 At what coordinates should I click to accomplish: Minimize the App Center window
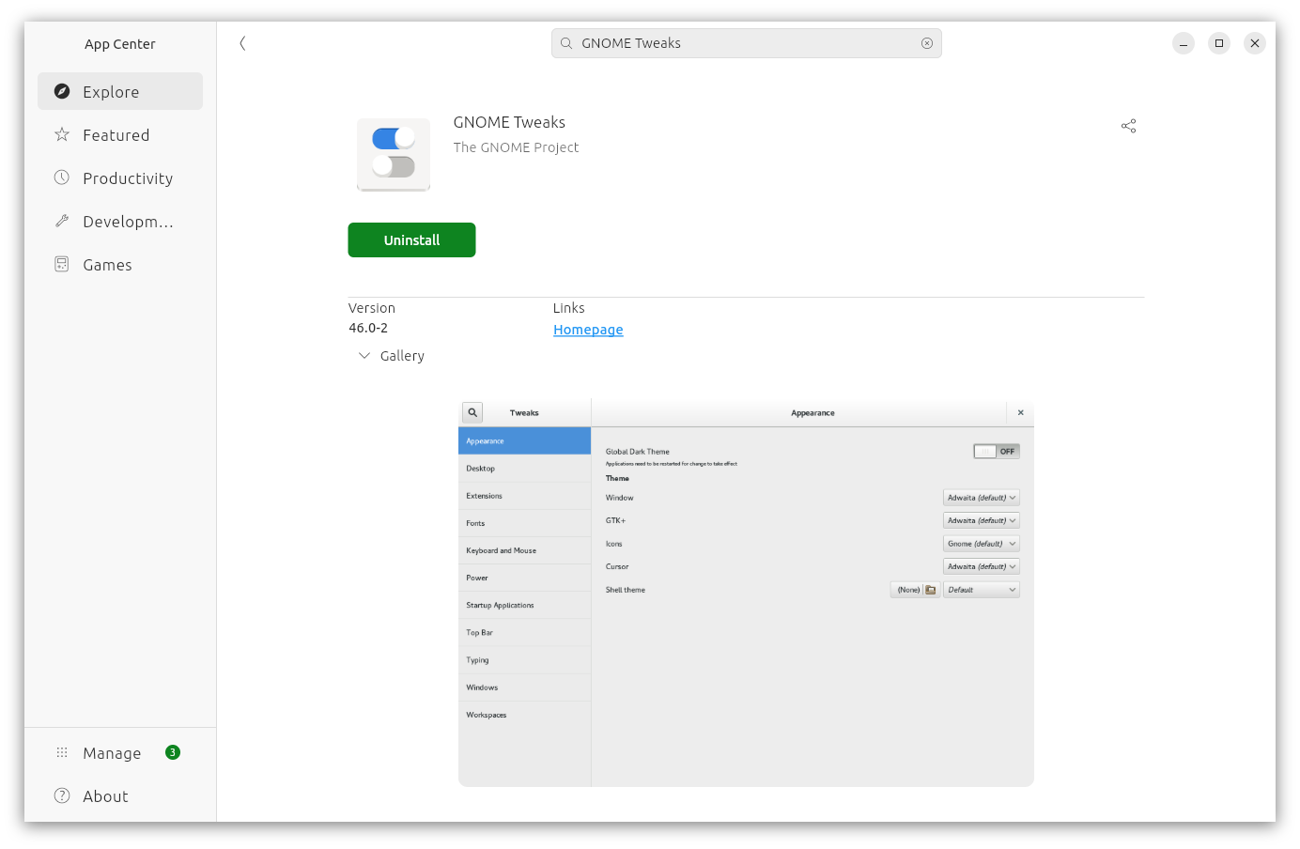click(x=1184, y=43)
